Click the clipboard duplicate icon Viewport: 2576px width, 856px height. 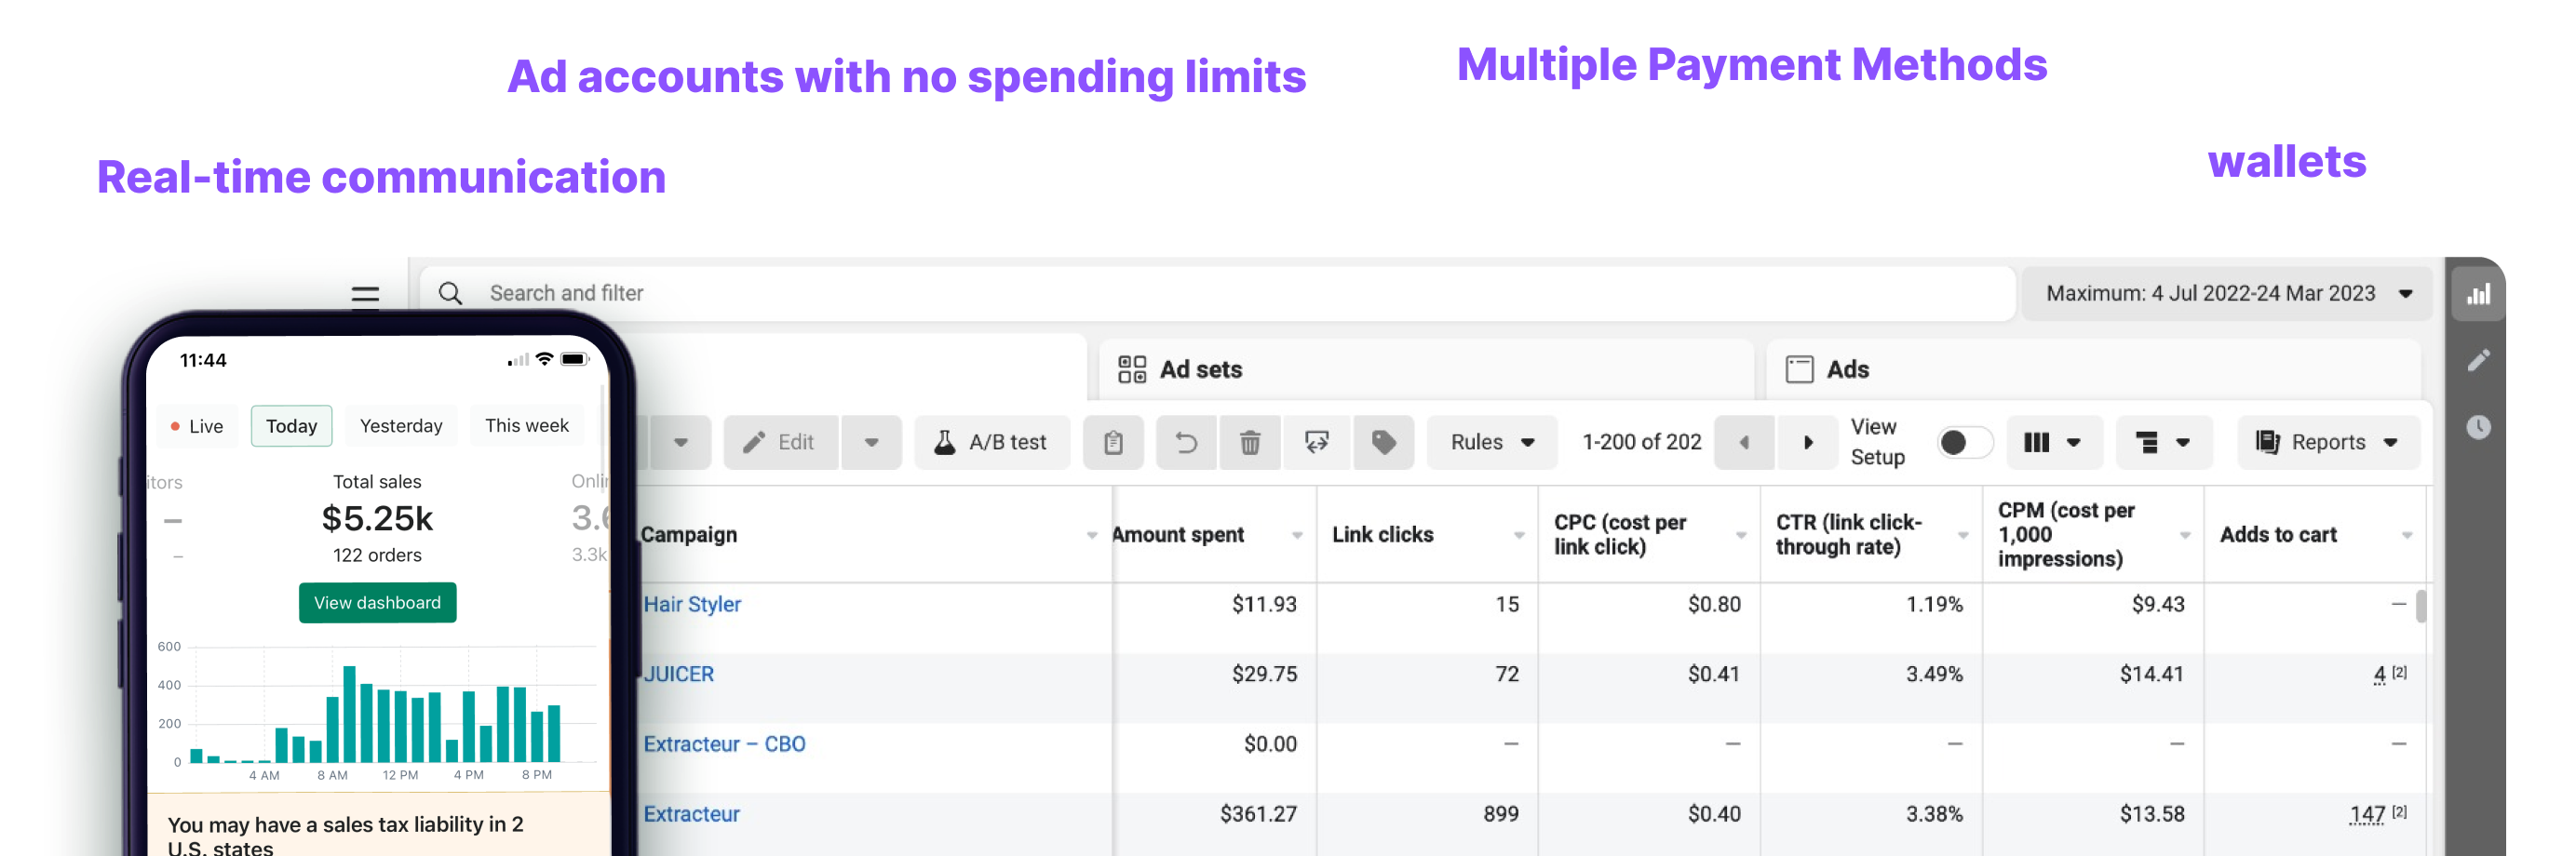(x=1112, y=442)
